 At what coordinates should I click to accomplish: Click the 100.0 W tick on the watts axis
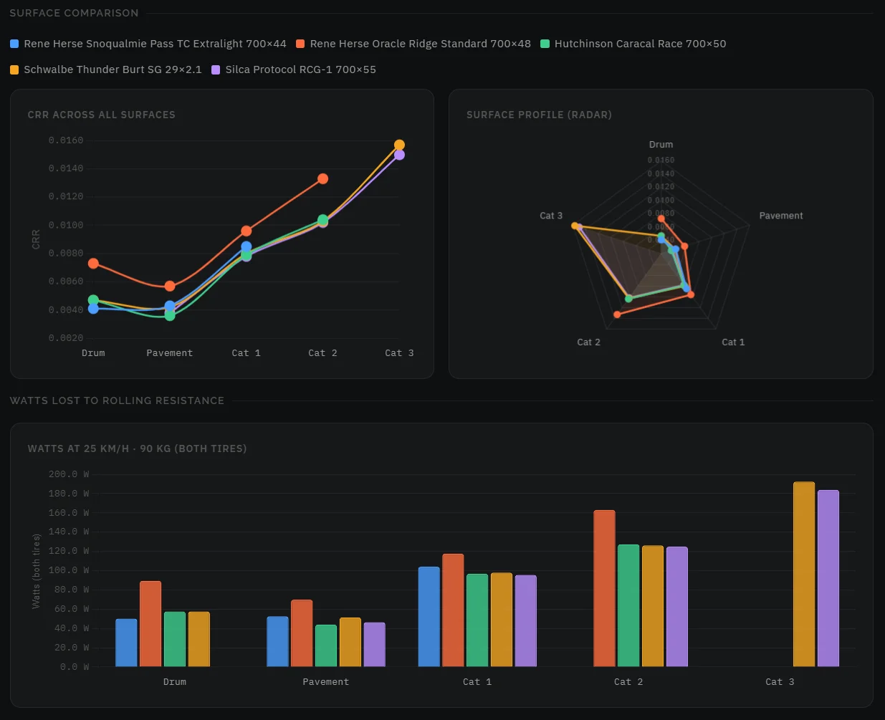pos(69,570)
